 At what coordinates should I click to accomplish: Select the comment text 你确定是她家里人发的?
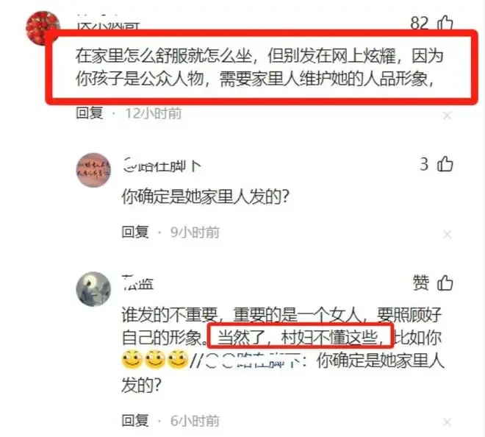pos(205,196)
